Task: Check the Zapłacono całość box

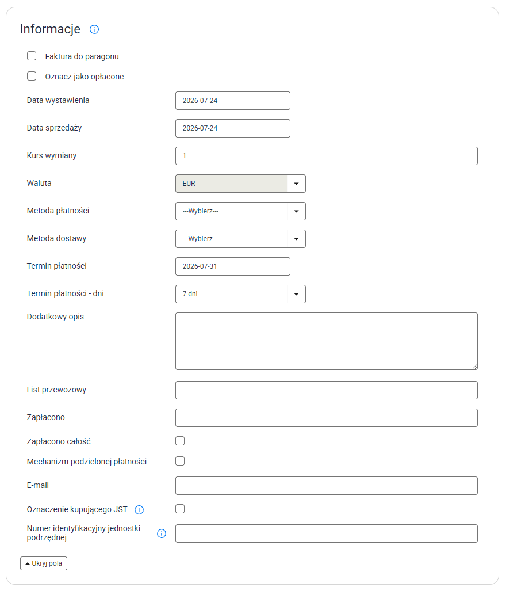Action: (x=180, y=441)
